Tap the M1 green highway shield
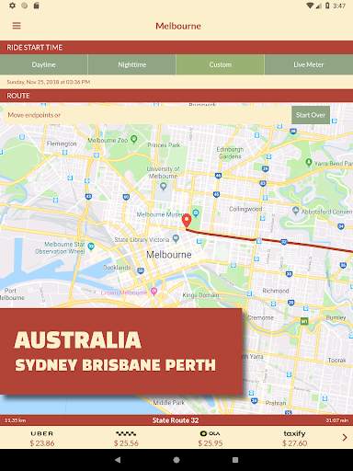Image resolution: width=353 pixels, height=471 pixels. click(x=304, y=322)
